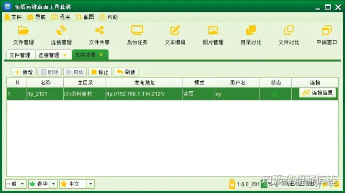
Task: Sort by the 用户名 column header
Action: click(237, 83)
